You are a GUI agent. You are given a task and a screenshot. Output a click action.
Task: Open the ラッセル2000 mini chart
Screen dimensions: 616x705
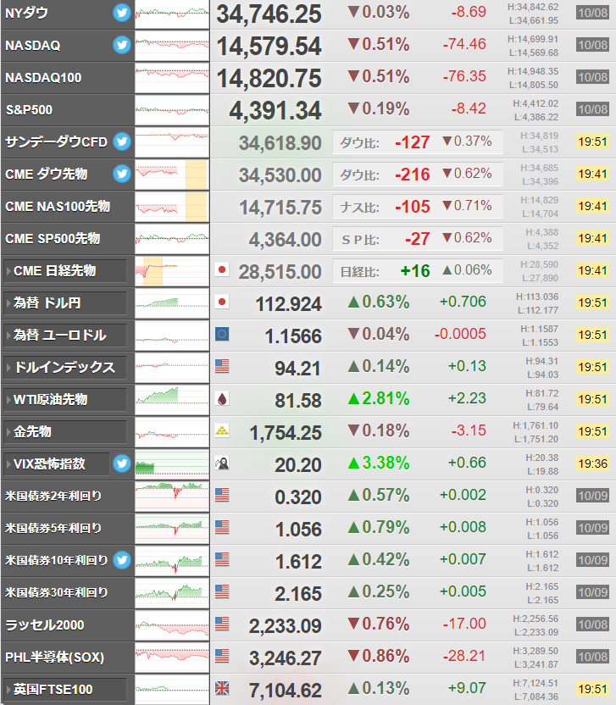tap(172, 625)
